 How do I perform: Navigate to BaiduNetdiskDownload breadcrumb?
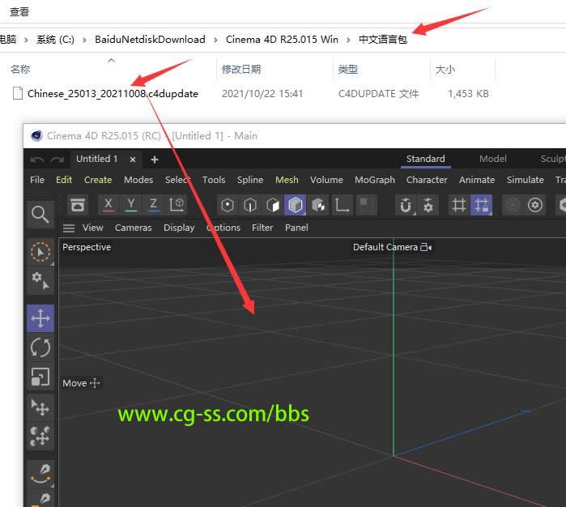pos(150,39)
